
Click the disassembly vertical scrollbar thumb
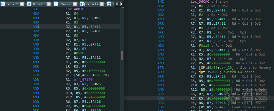(x=122, y=55)
